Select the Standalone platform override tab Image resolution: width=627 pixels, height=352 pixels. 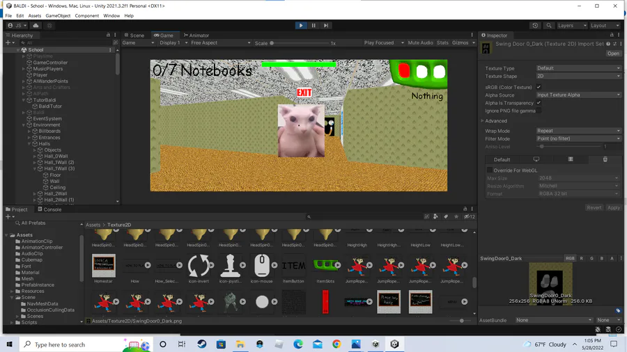[536, 159]
